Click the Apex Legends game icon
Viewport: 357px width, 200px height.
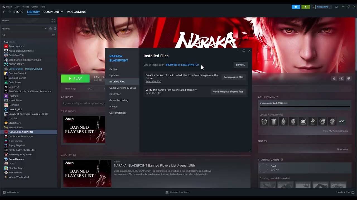(6, 46)
